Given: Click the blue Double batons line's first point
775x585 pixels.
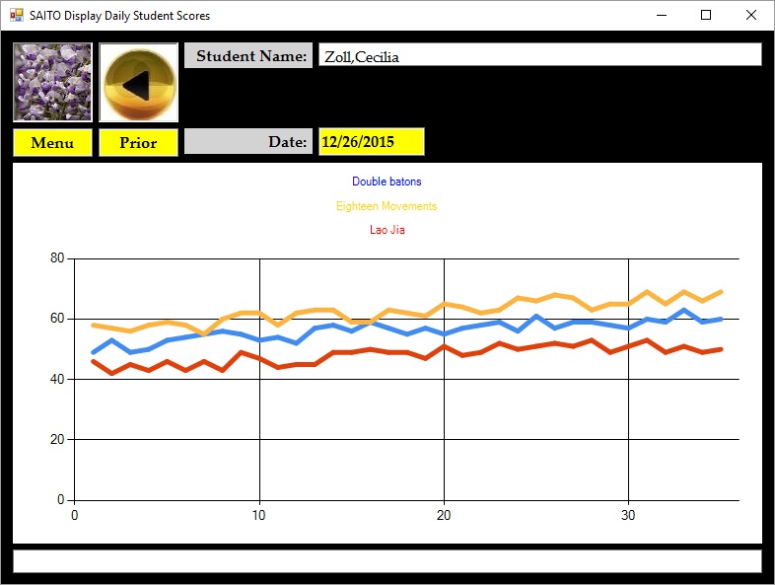Looking at the screenshot, I should pos(93,352).
